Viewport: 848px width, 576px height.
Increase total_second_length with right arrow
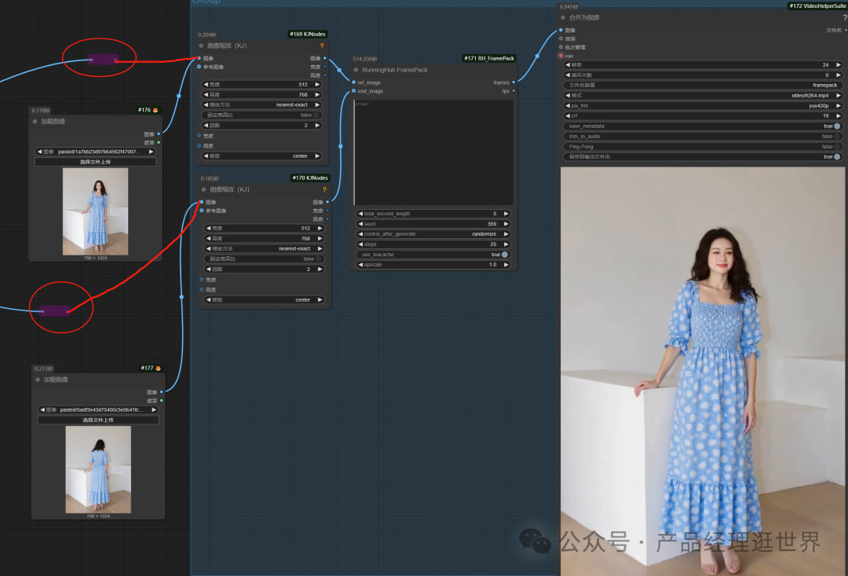(506, 214)
